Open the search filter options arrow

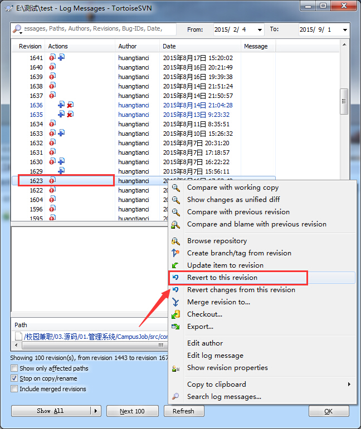tap(21, 33)
